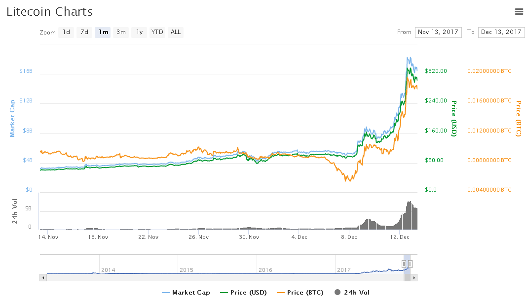Toggle Price (BTC) series in legend
This screenshot has width=526, height=300.
[300, 292]
